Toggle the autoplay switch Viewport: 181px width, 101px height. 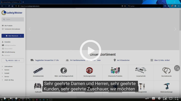147,98
